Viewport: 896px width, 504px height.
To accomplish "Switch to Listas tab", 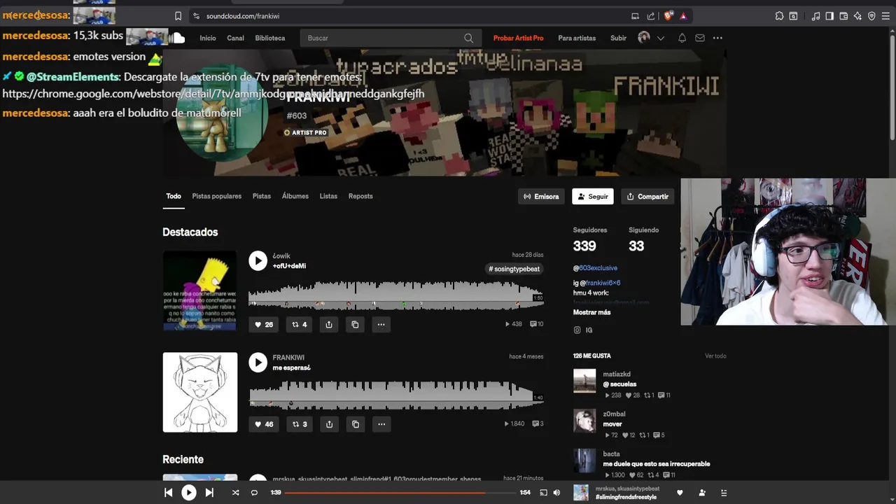I will coord(328,196).
